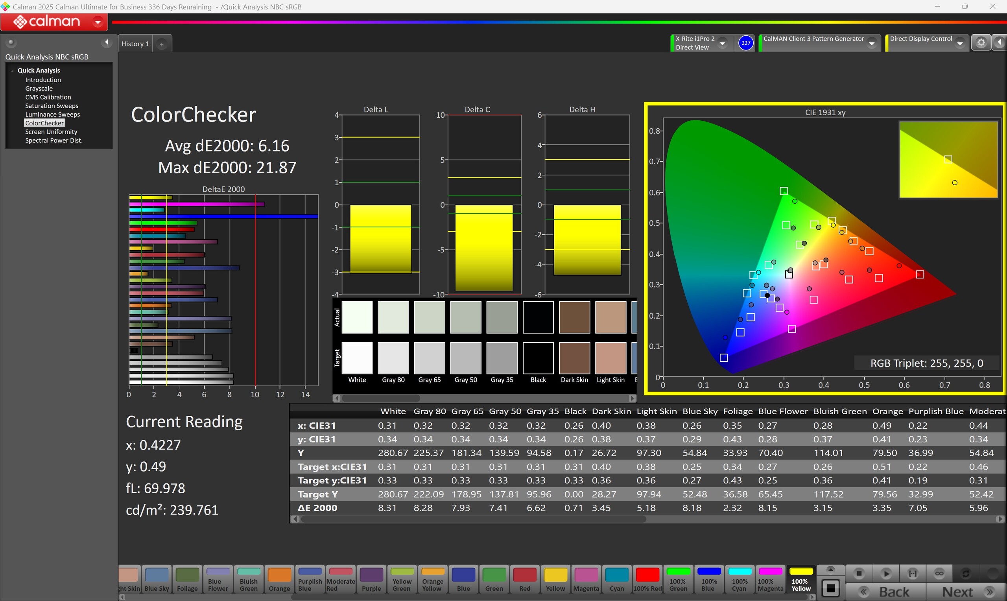Select the Purplish Blue color patch button
The height and width of the screenshot is (601, 1007).
click(310, 579)
